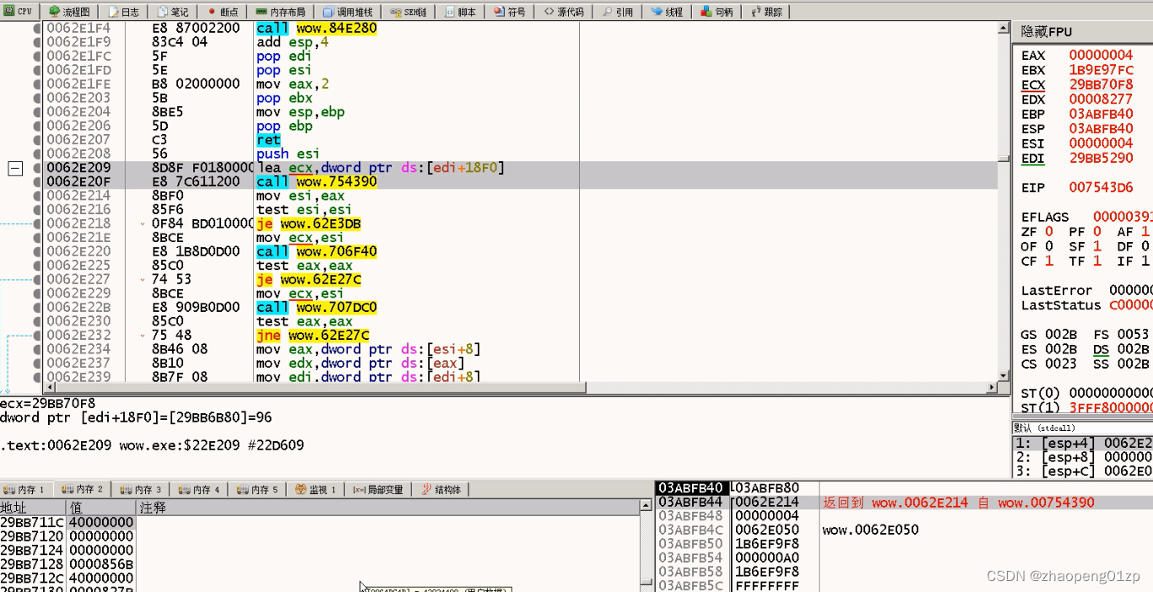
Task: Select the lea ecx,dword ptr ds:[edi+18F0] line
Action: coord(380,168)
